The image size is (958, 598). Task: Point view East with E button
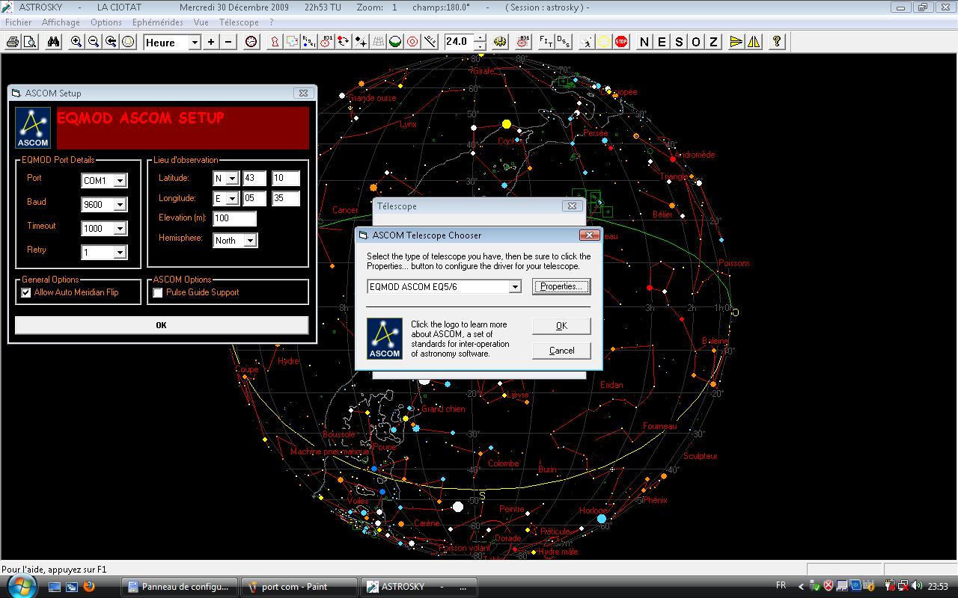click(662, 42)
